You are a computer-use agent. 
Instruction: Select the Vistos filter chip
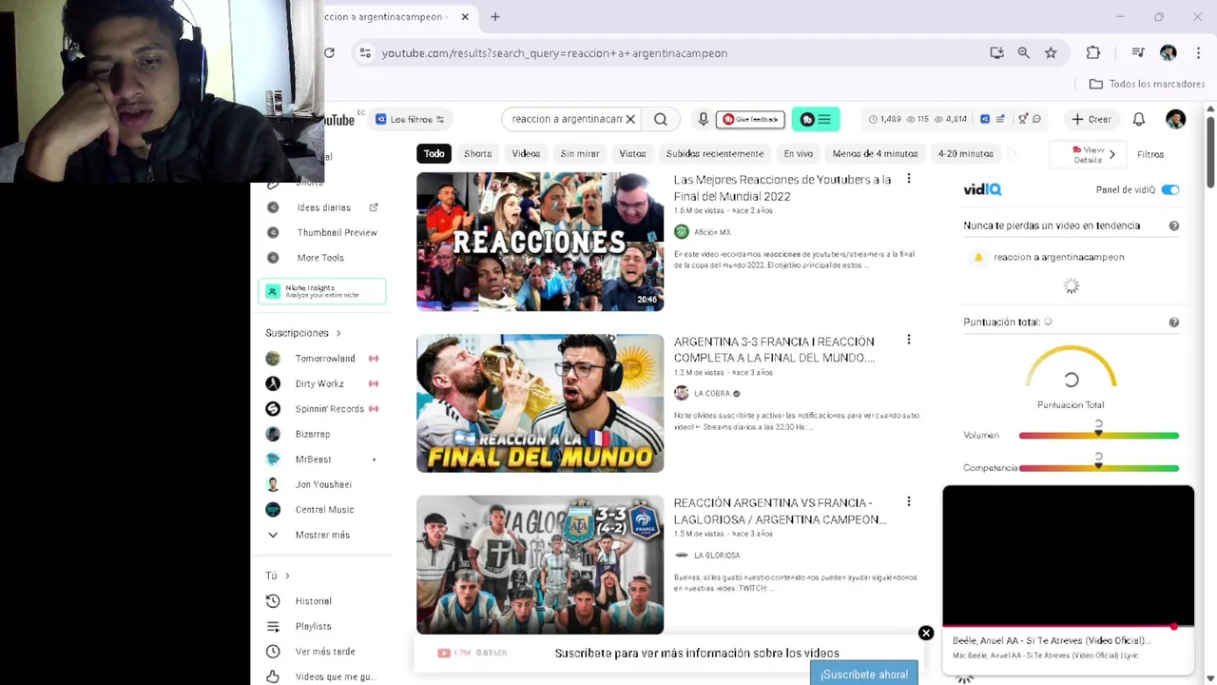point(632,153)
